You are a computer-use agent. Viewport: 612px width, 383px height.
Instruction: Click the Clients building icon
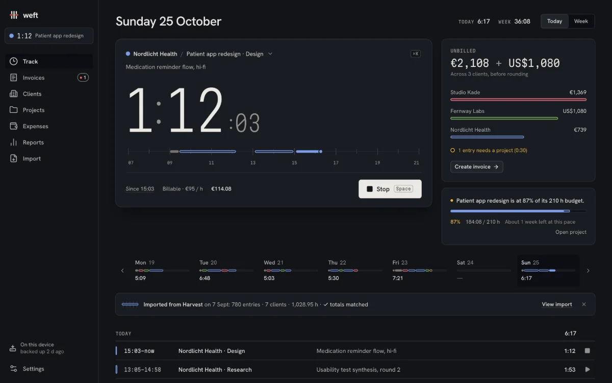[13, 94]
